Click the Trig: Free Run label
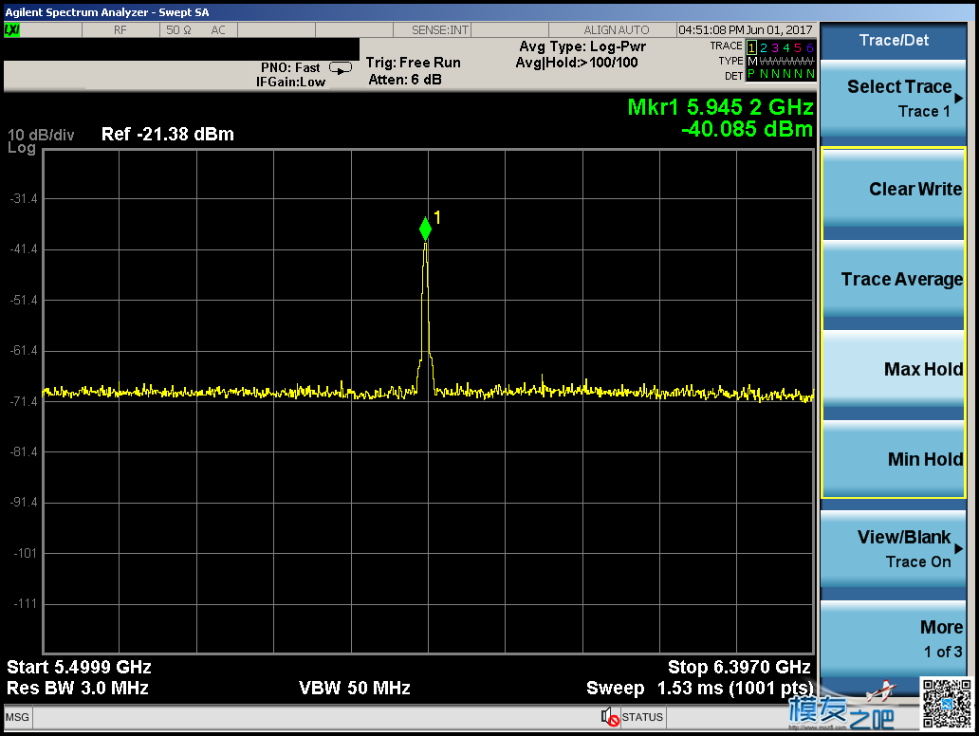979x736 pixels. (x=414, y=63)
